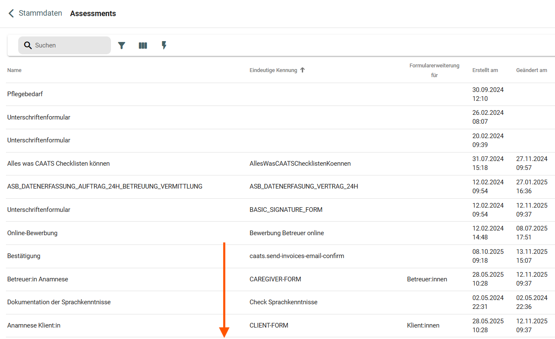Click the Formularerweiterung für column header

coord(434,70)
